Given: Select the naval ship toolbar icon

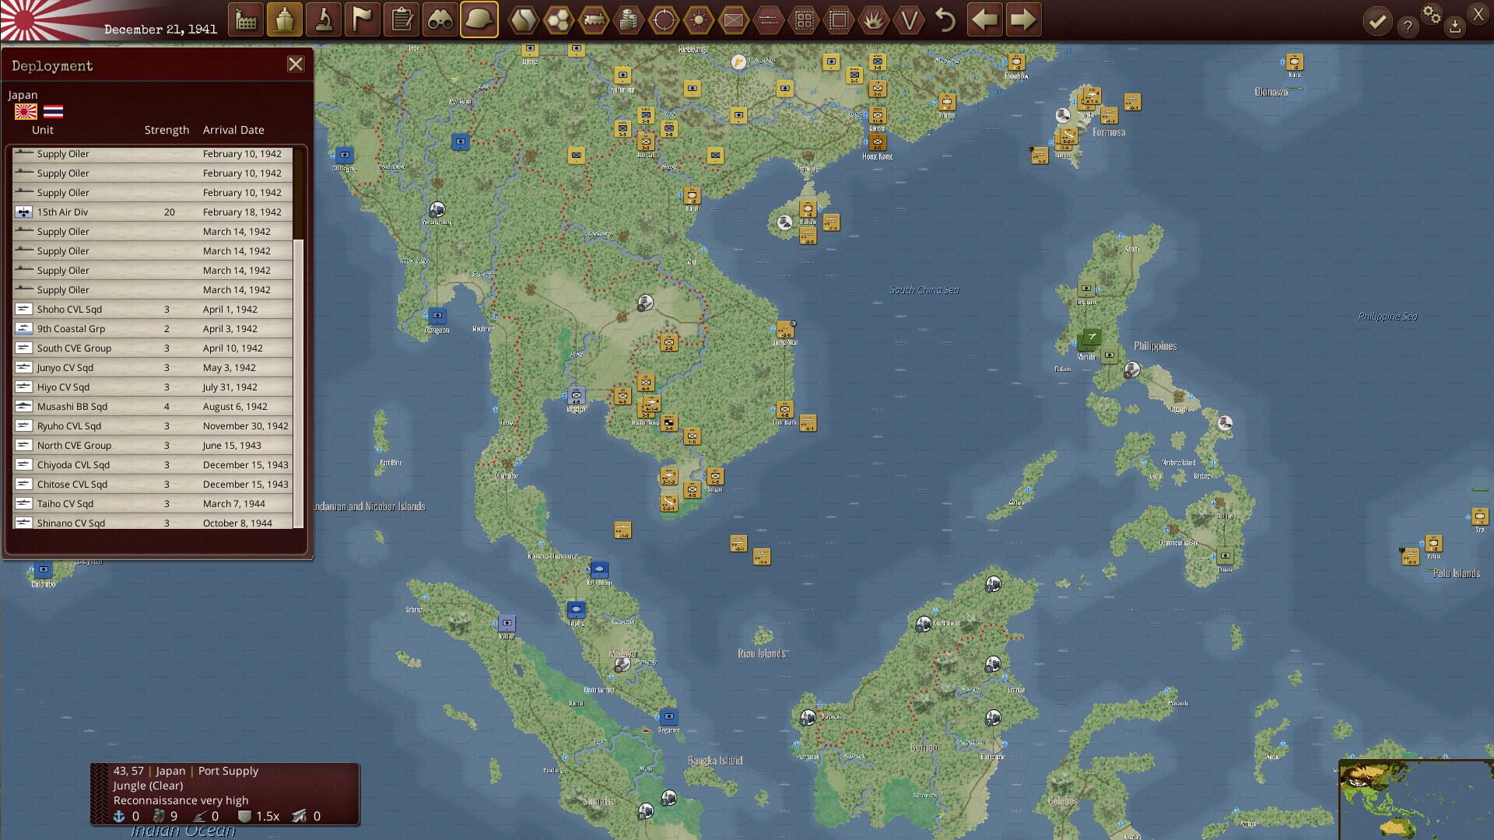Looking at the screenshot, I should point(285,20).
